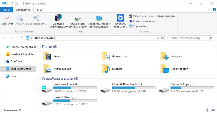This screenshot has width=217, height=113.
Task: Select Локальный диск (C:) usage bar
Action: pyautogui.click(x=75, y=88)
